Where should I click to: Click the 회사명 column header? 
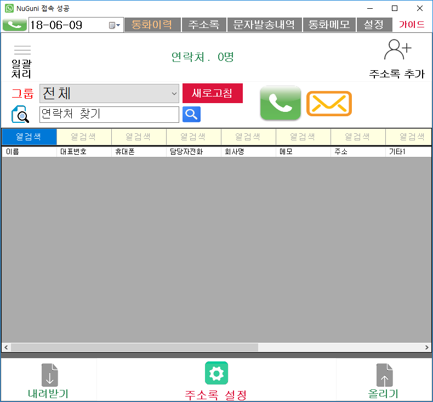pyautogui.click(x=248, y=152)
